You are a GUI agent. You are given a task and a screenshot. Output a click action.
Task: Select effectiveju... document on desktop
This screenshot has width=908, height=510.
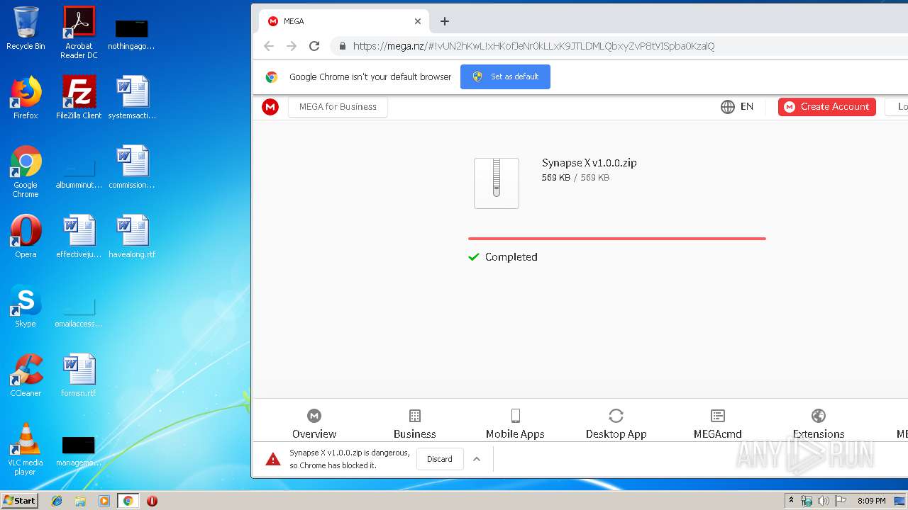(x=79, y=237)
